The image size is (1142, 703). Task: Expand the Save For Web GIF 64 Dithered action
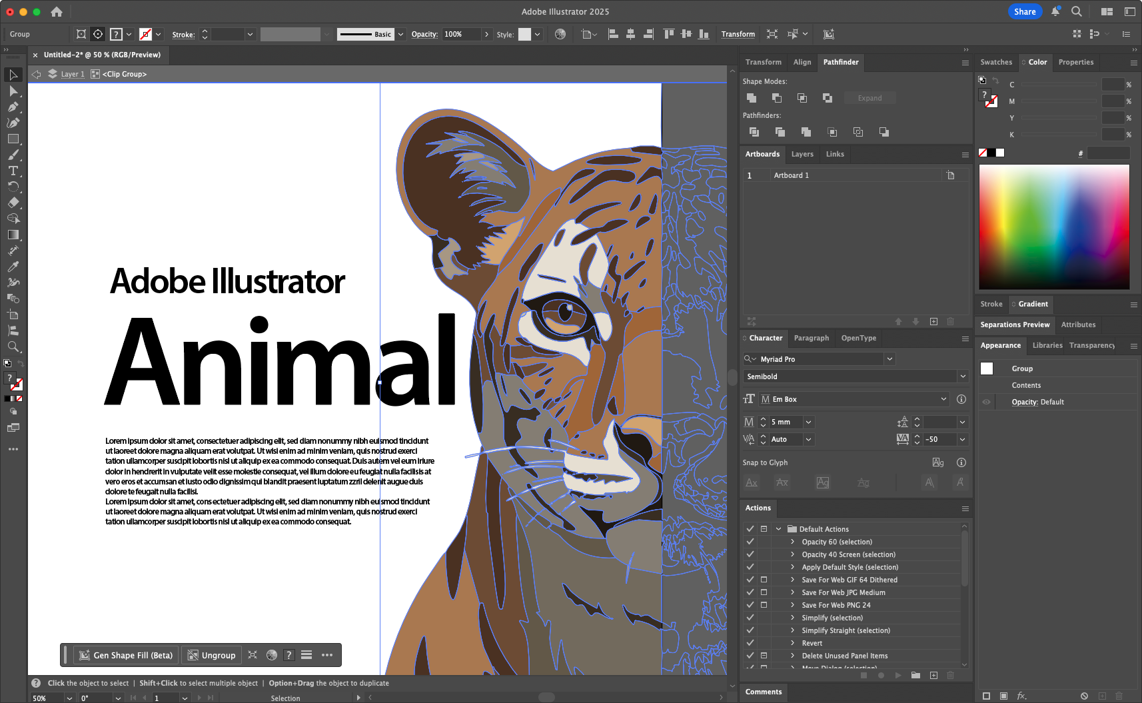pos(792,580)
